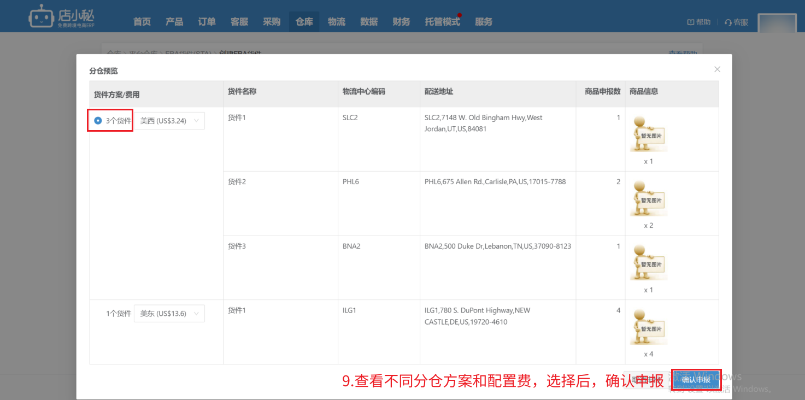Viewport: 805px width, 400px height.
Task: Open the 美东 (US$13.6) dropdown
Action: pos(169,314)
